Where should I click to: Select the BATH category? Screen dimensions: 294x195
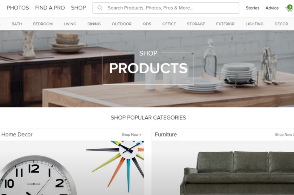[17, 24]
